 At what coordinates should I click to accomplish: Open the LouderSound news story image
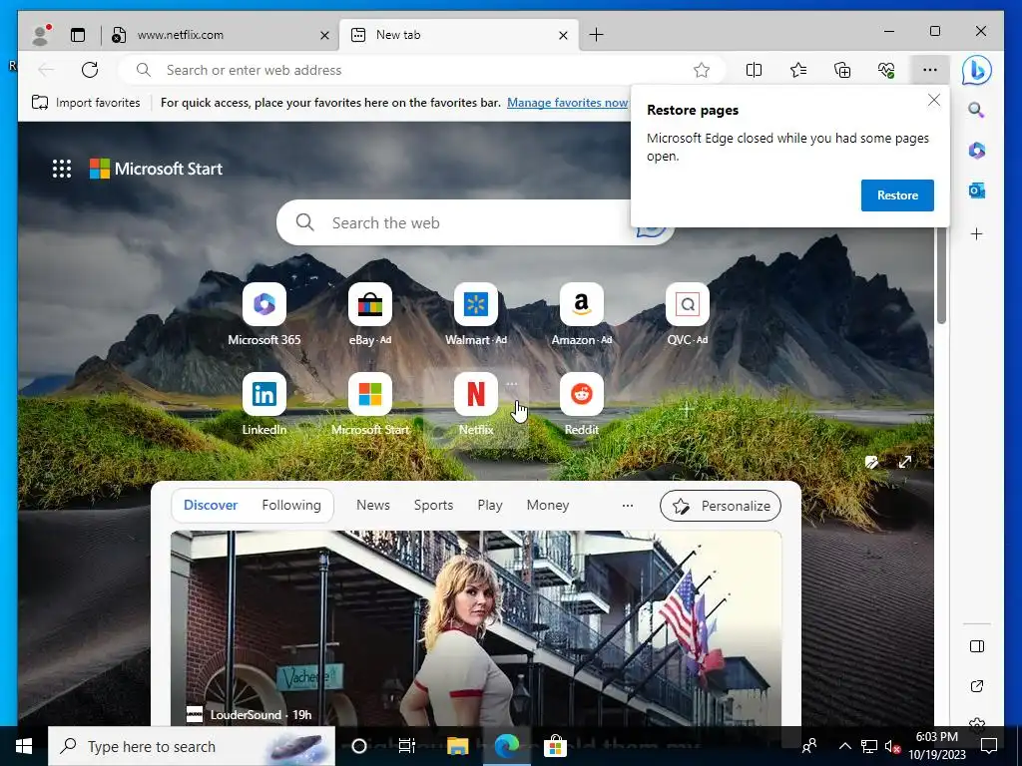point(476,628)
